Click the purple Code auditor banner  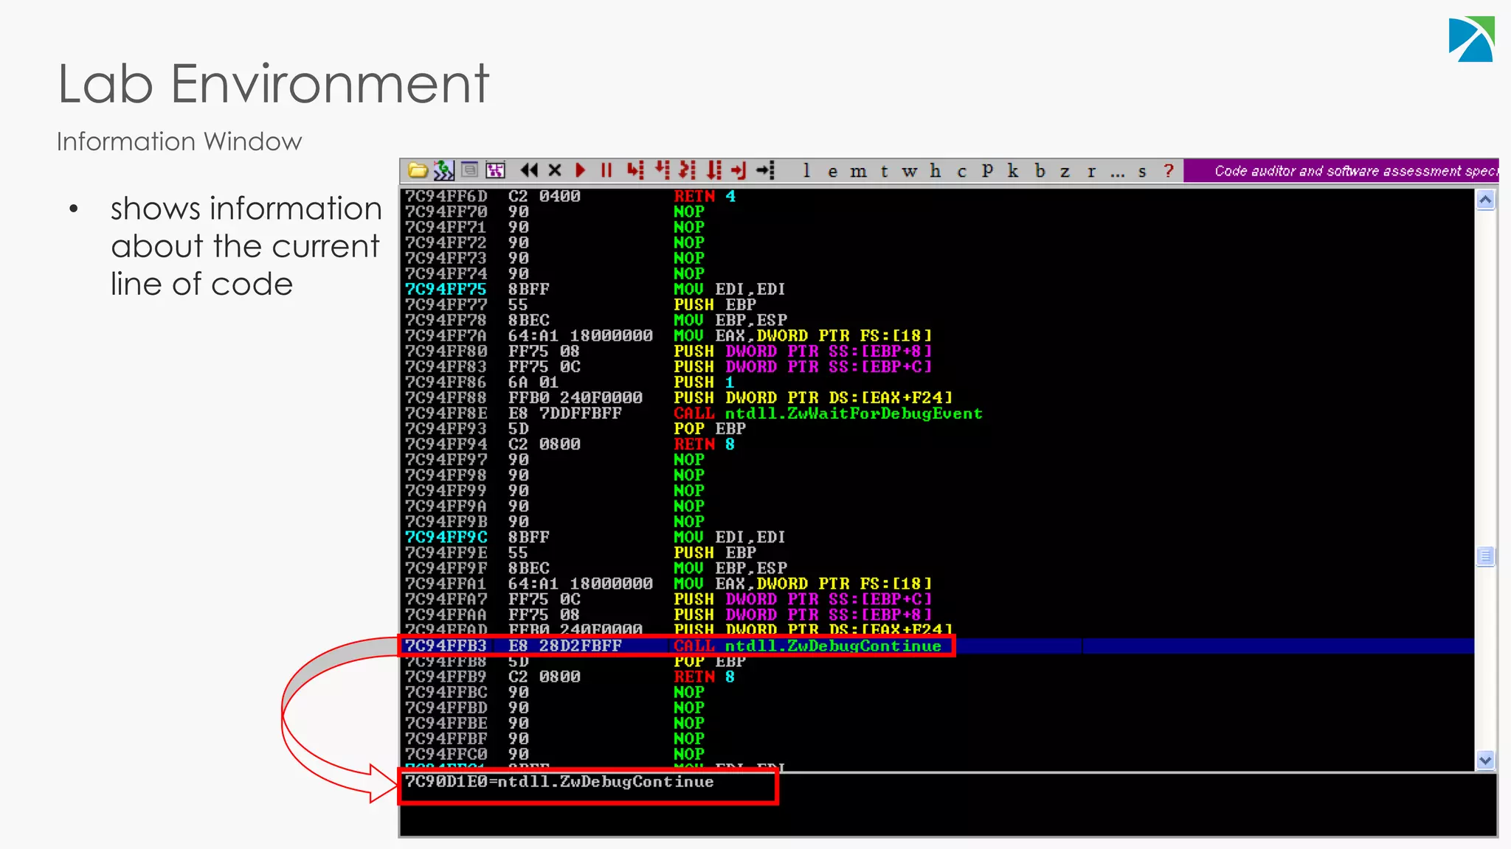1341,170
